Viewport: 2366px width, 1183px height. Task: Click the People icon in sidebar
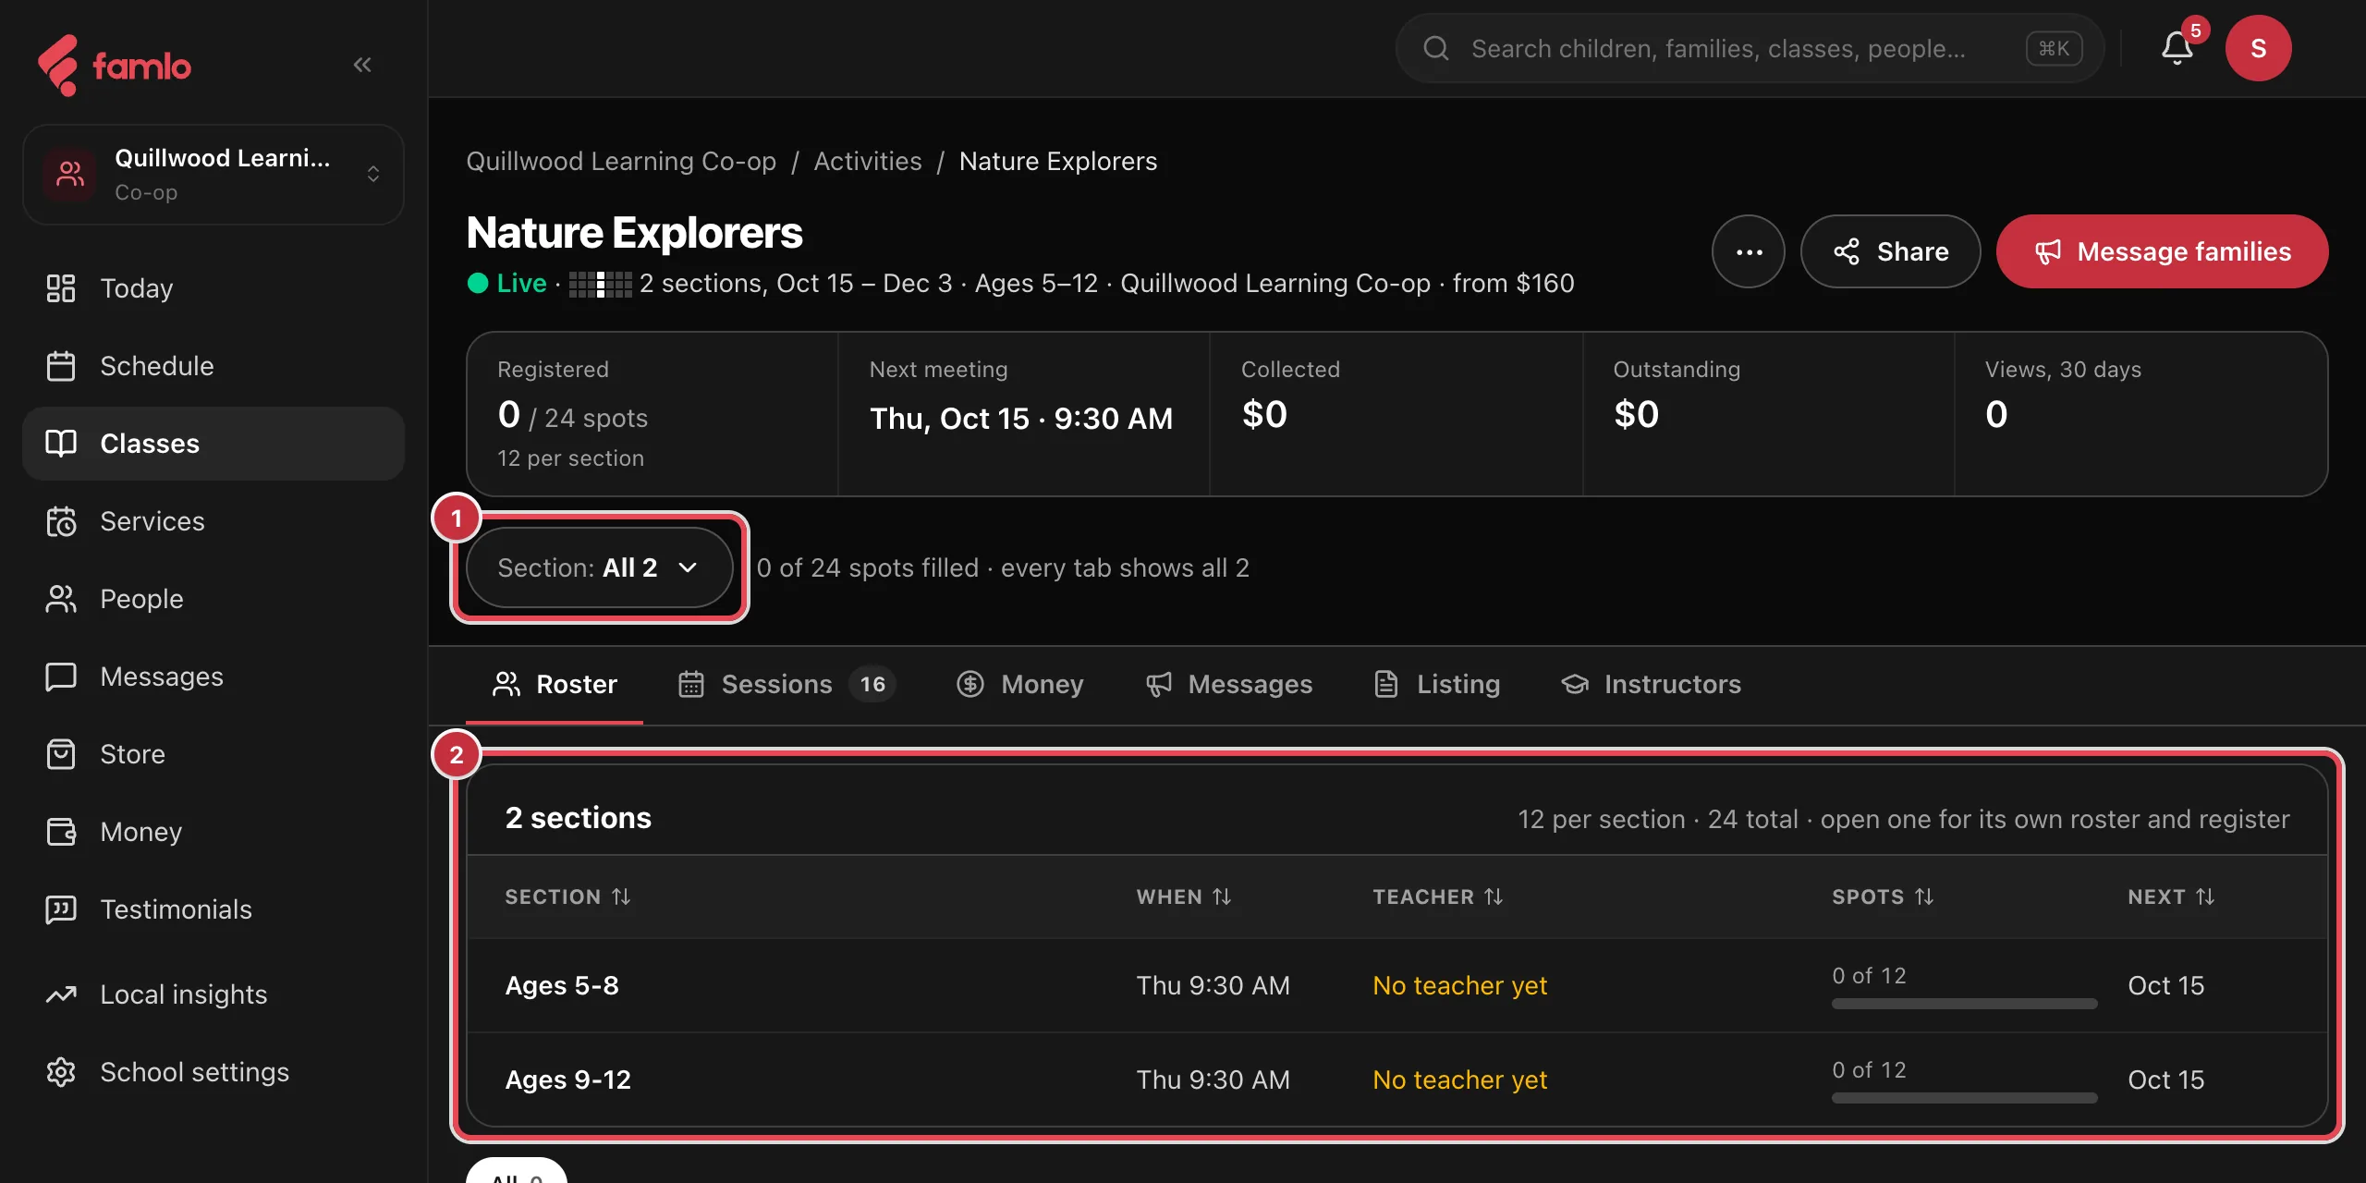61,599
